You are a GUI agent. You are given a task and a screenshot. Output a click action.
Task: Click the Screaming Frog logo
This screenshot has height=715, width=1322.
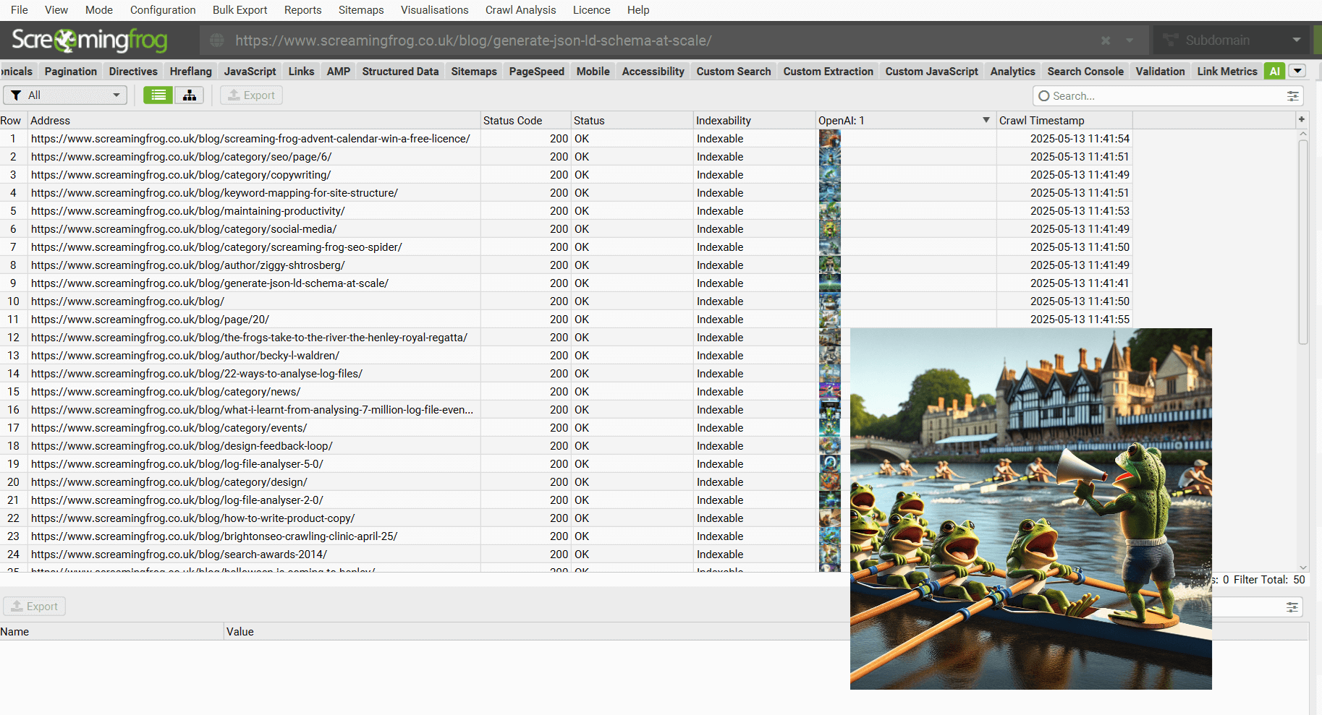[90, 40]
